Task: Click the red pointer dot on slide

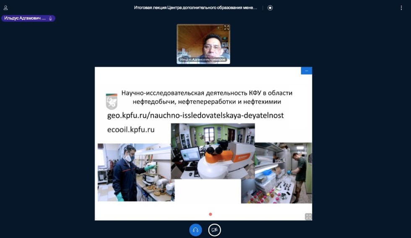Action: tap(211, 214)
